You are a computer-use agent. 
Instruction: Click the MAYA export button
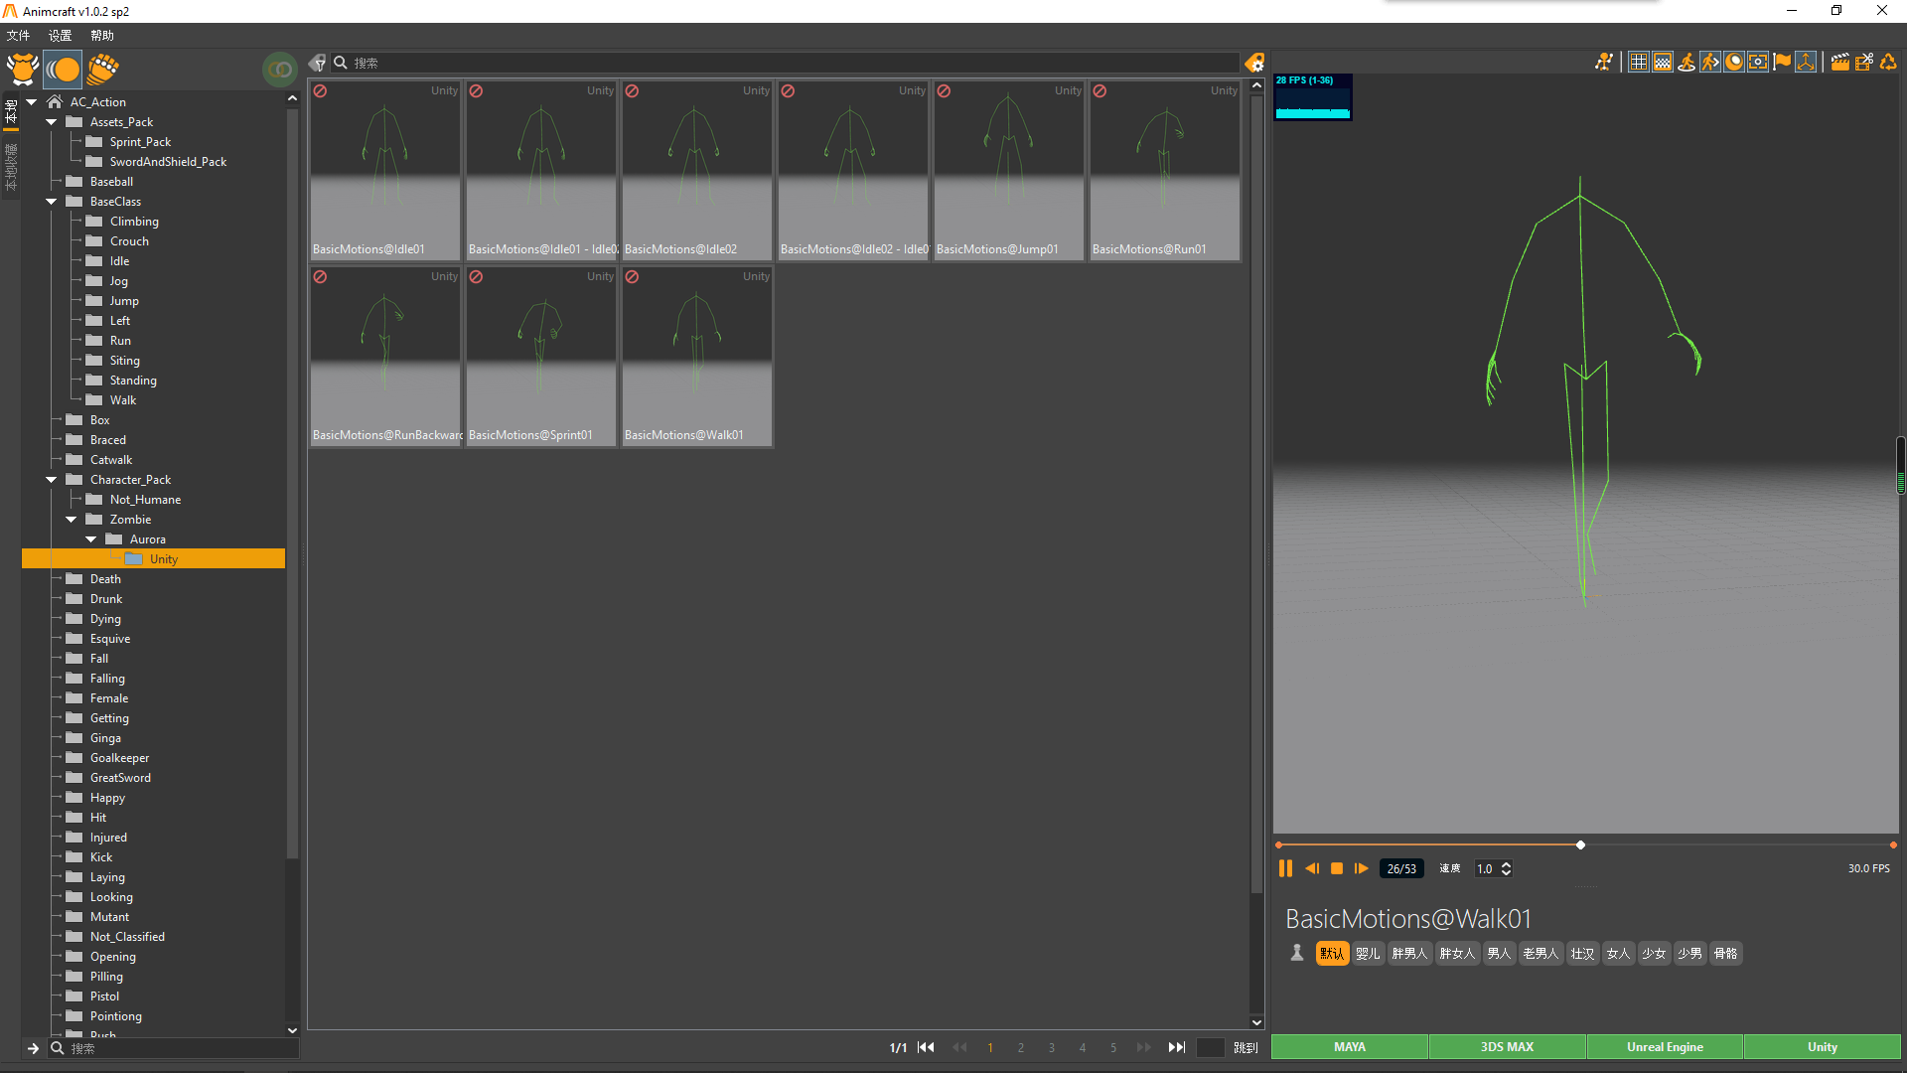tap(1349, 1047)
